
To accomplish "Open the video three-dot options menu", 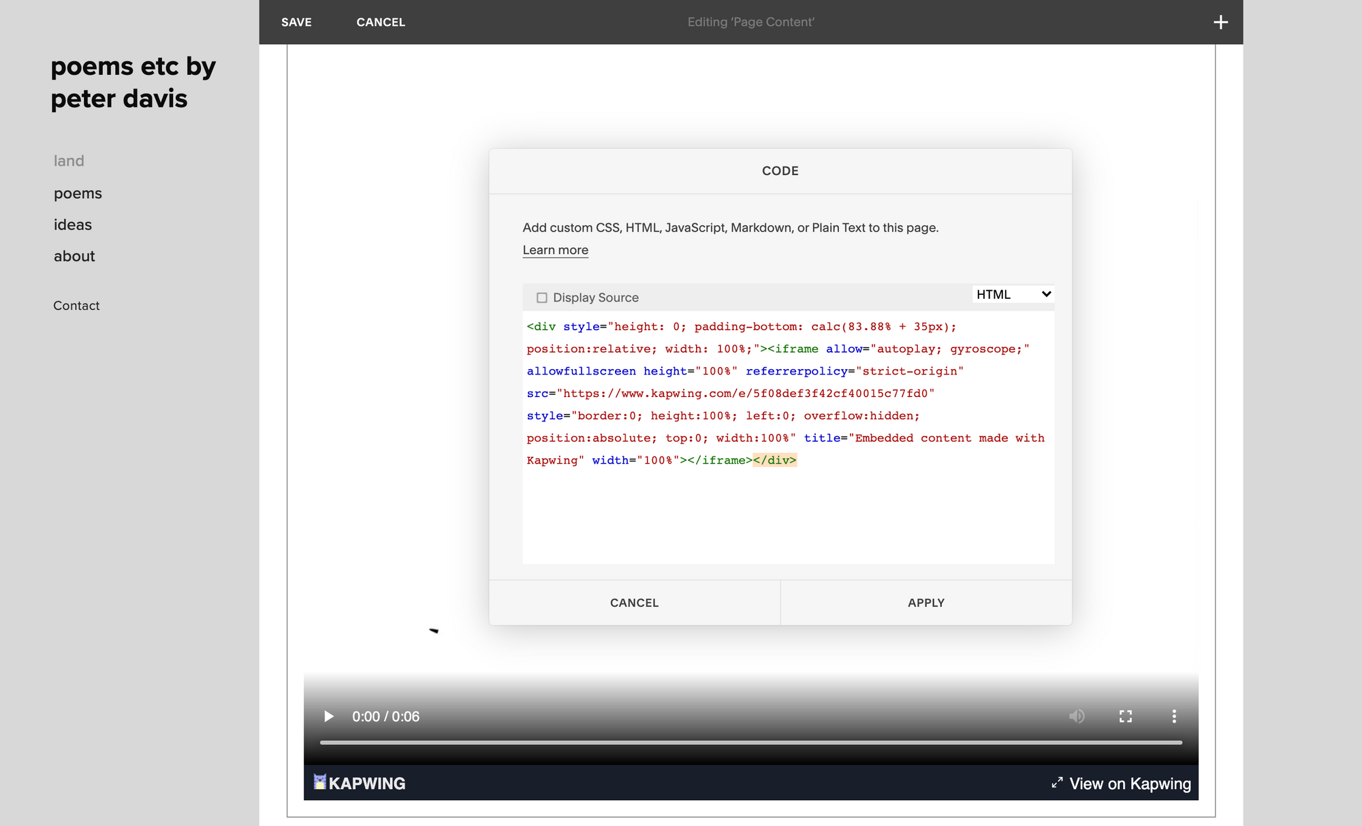I will click(x=1174, y=716).
